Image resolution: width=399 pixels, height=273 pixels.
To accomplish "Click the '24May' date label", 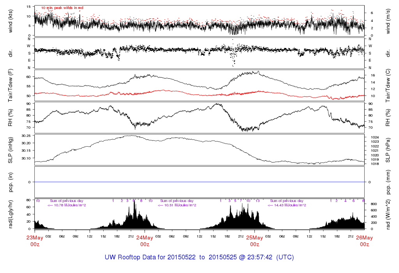I will tap(145, 238).
